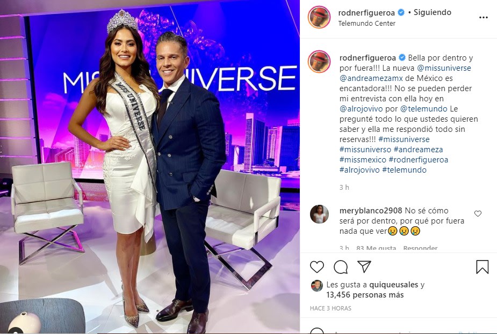Open rodnerfigueroa profile picture in header
Image resolution: width=497 pixels, height=334 pixels.
319,17
